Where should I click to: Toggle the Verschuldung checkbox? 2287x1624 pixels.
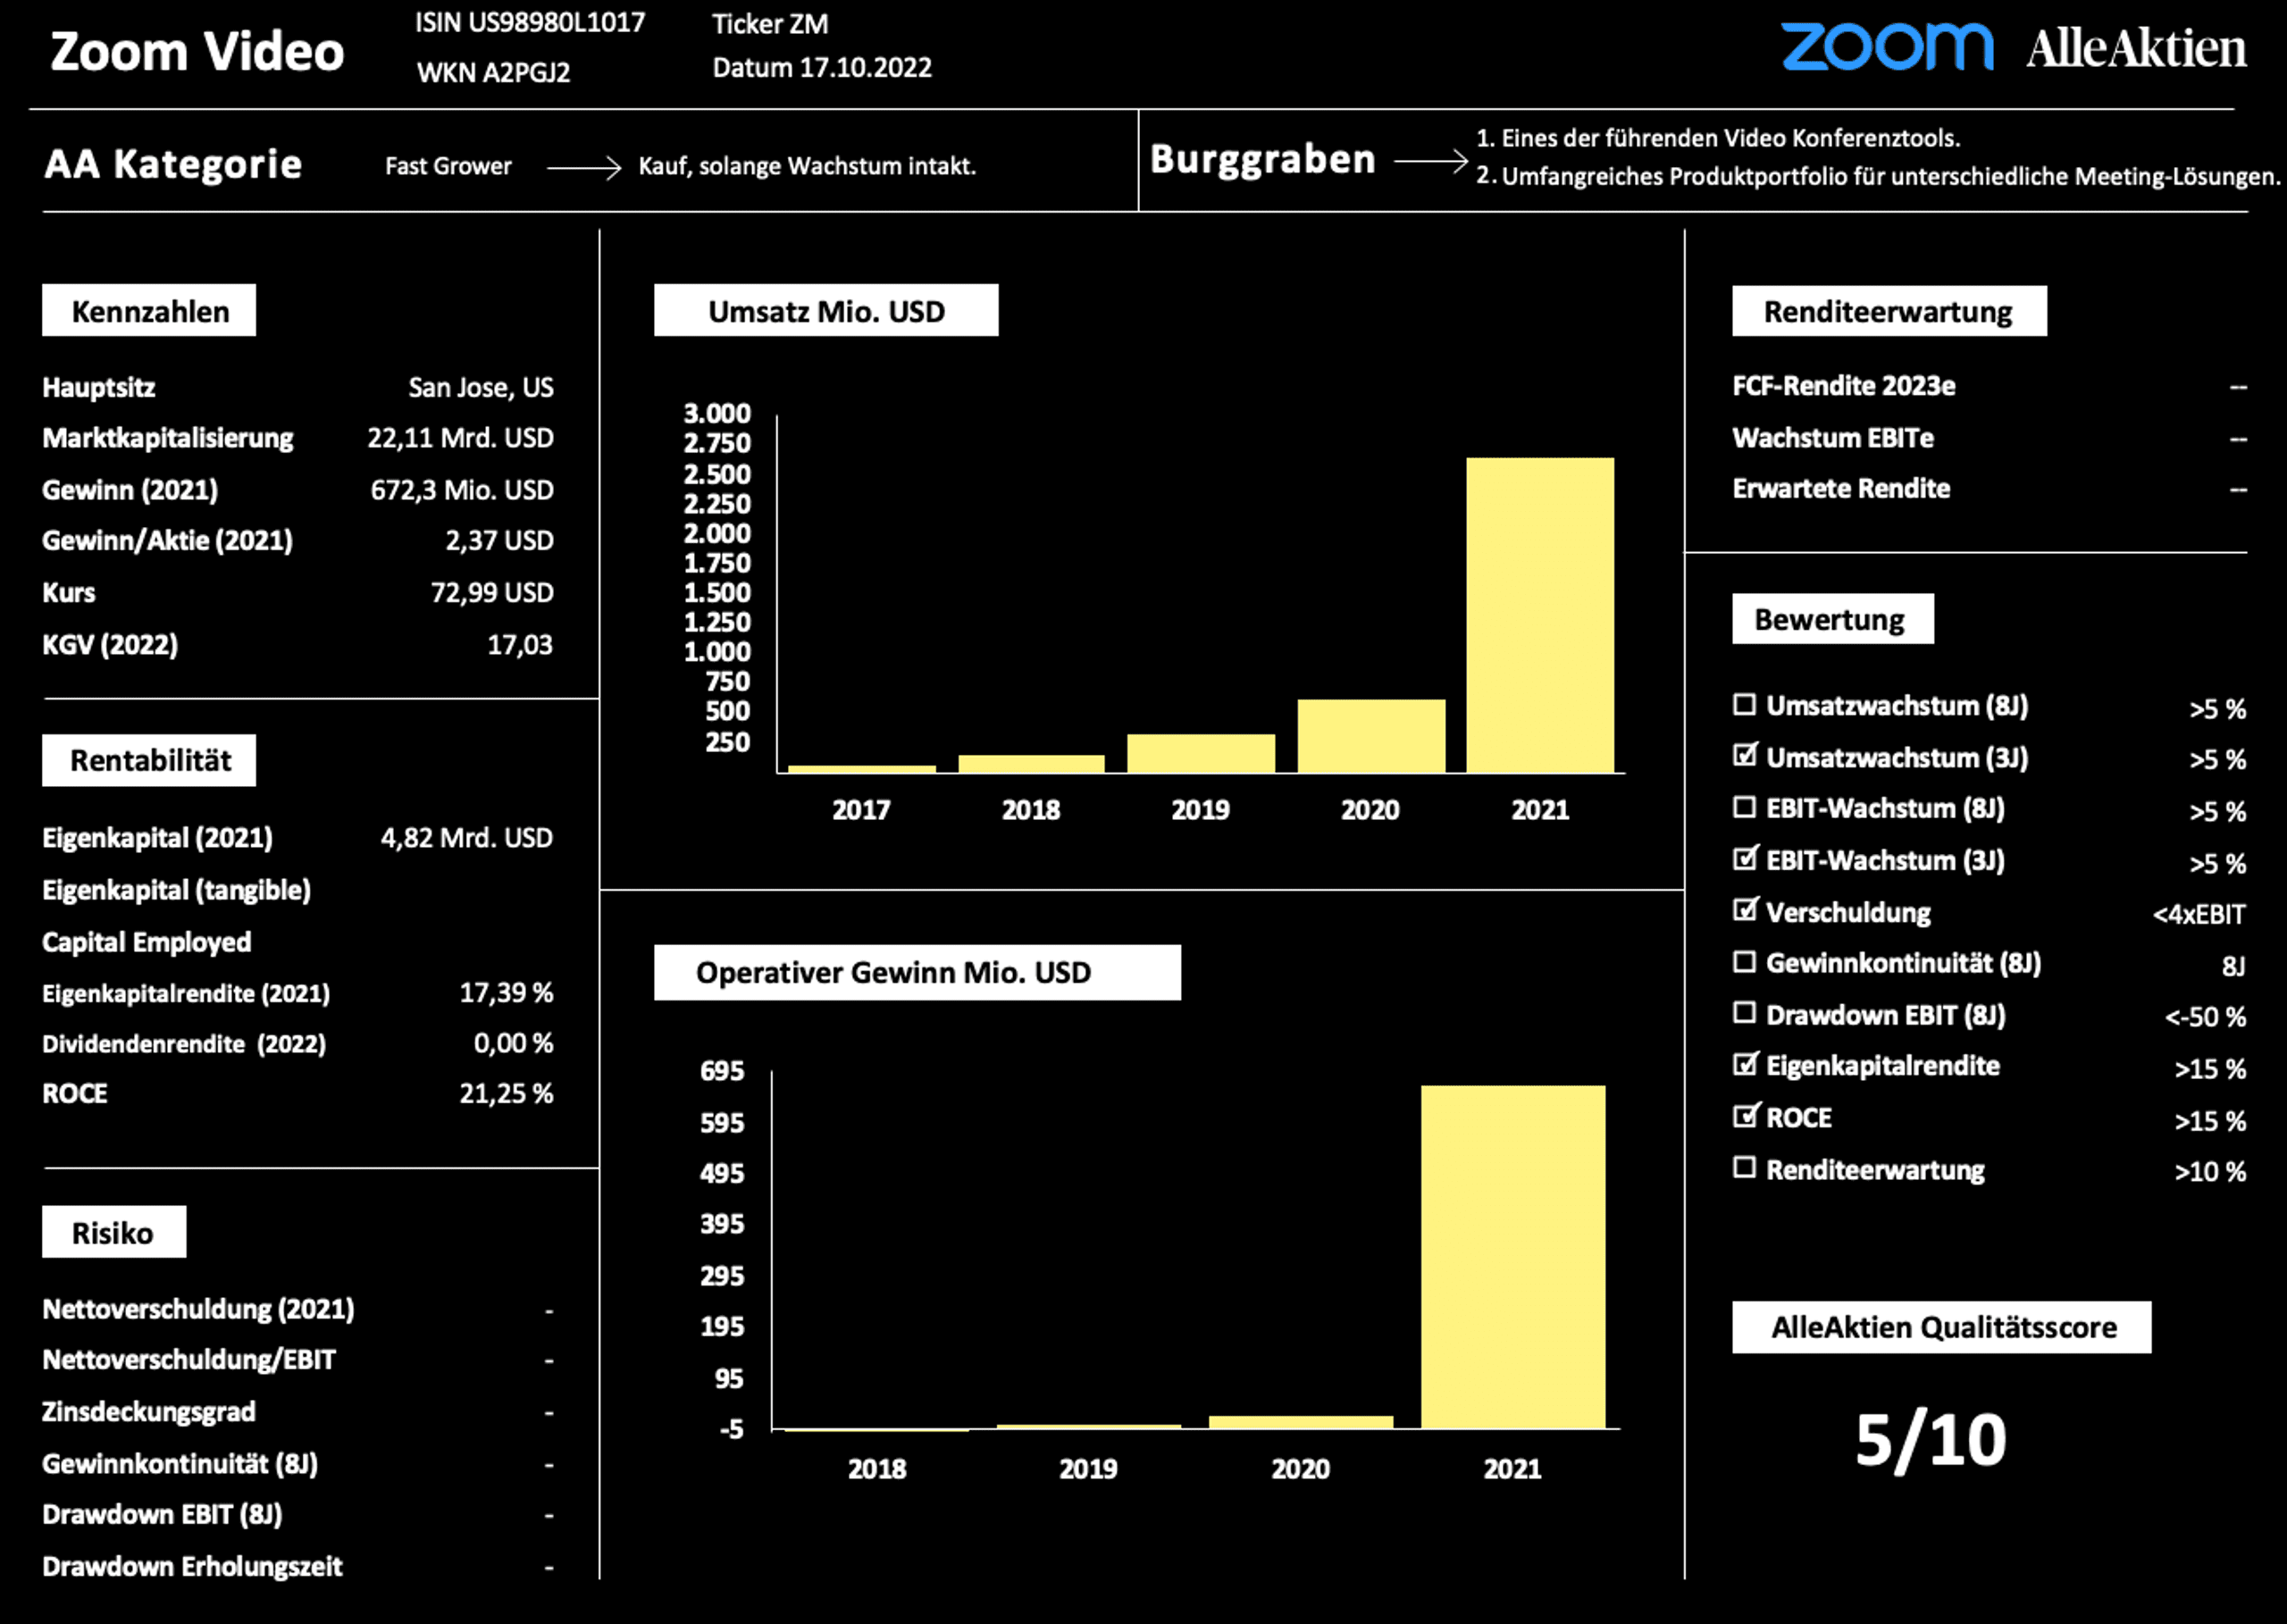coord(1744,910)
